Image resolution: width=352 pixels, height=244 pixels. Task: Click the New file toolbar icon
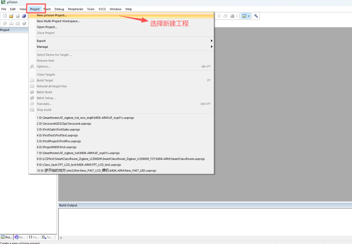5,16
